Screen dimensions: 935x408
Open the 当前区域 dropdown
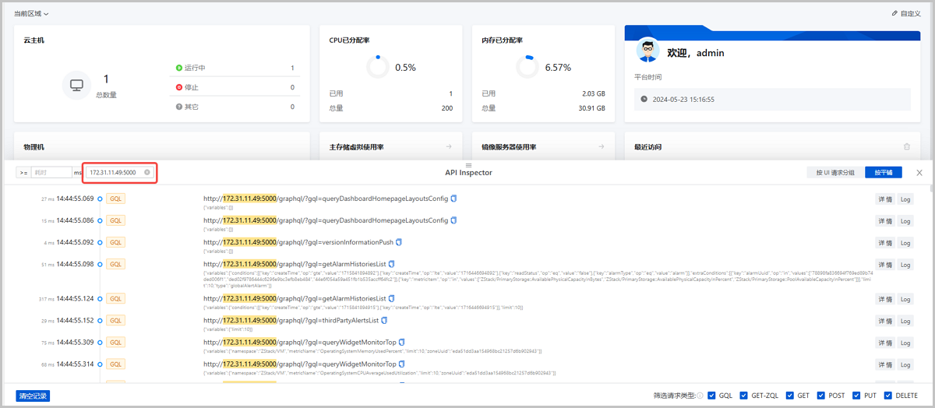[31, 13]
